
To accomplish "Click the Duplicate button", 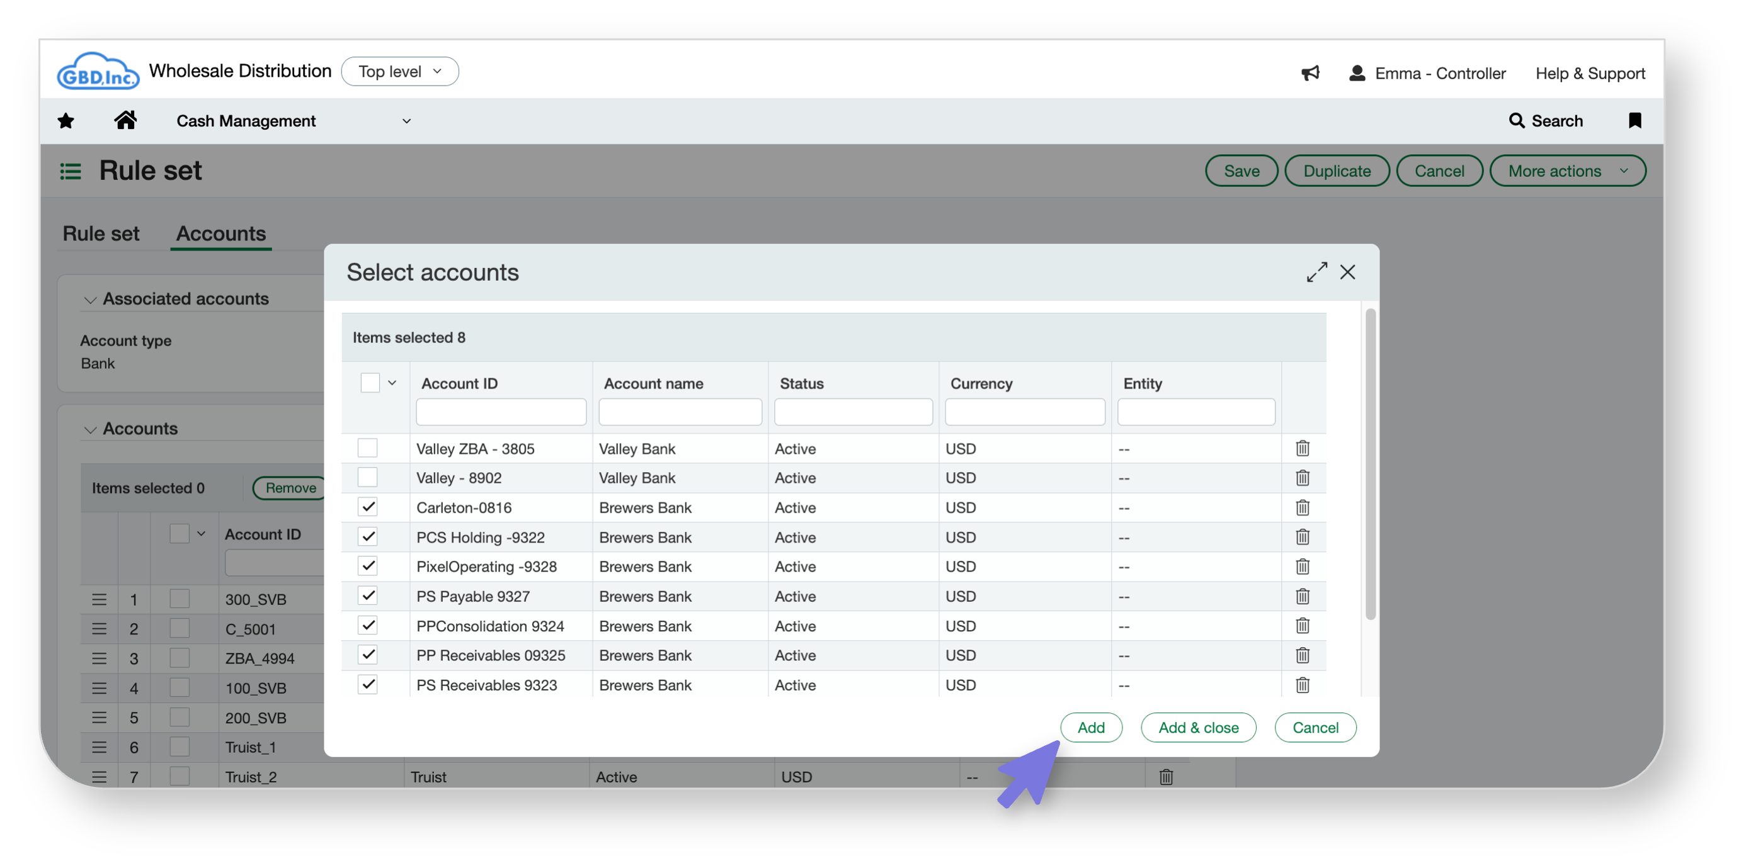I will click(1336, 171).
